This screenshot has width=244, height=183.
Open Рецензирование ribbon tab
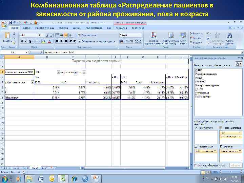click(x=94, y=28)
